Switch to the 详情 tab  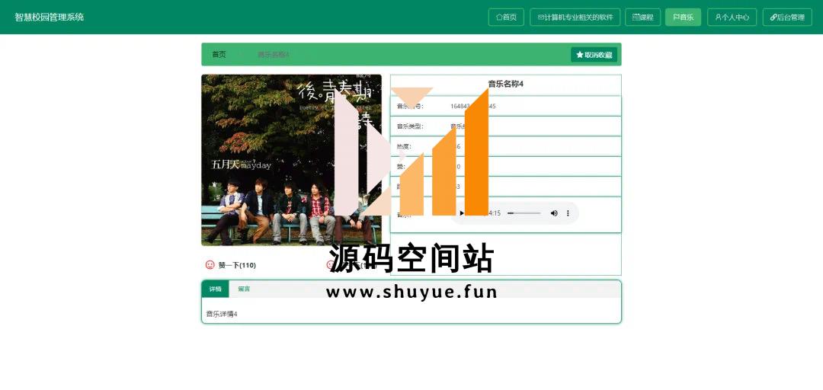coord(215,289)
